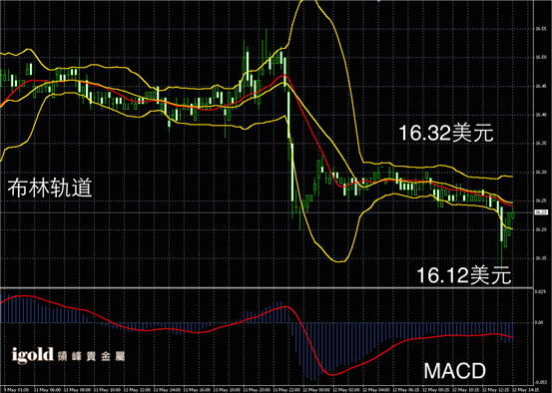This screenshot has width=552, height=393.
Task: Click the MACD indicator label
Action: click(454, 371)
